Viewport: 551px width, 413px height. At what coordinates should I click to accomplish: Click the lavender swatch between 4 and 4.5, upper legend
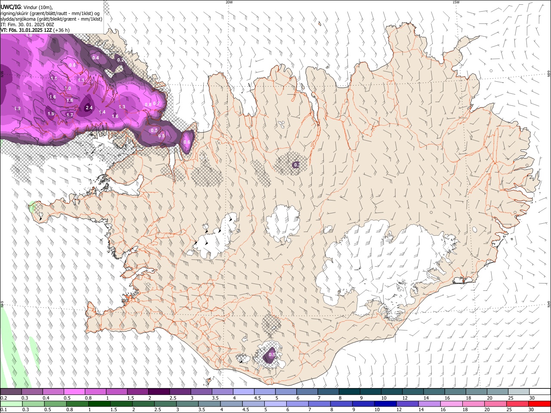[x=244, y=391]
